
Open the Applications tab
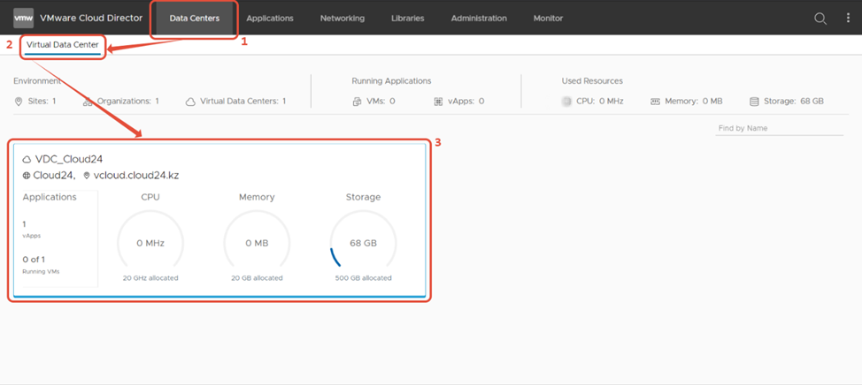[x=270, y=19]
